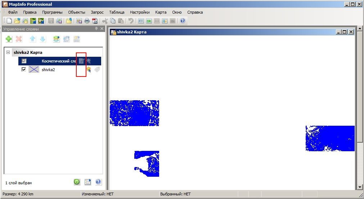The width and height of the screenshot is (364, 199).
Task: Click the green refresh icon in layer panel
Action: 77,182
